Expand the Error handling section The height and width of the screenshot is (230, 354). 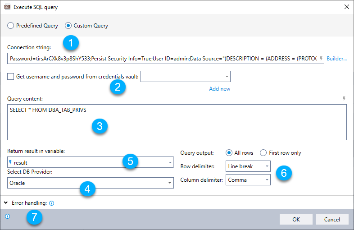coord(6,203)
